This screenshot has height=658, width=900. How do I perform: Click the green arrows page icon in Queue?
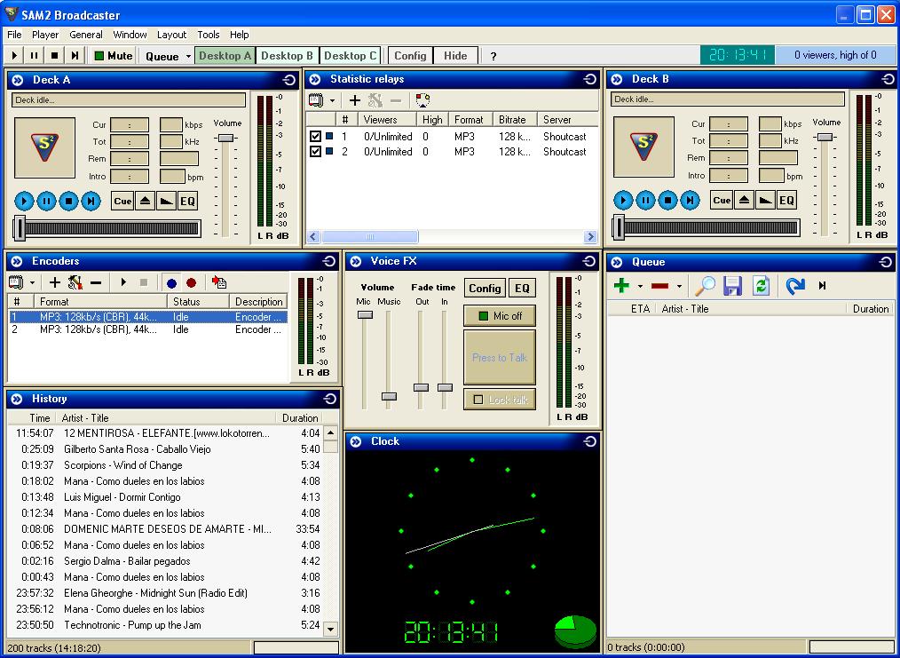point(762,285)
